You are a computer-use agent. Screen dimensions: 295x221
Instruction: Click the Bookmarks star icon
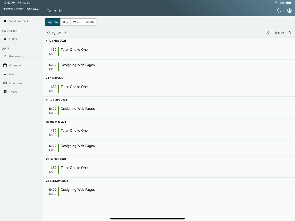pyautogui.click(x=5, y=56)
